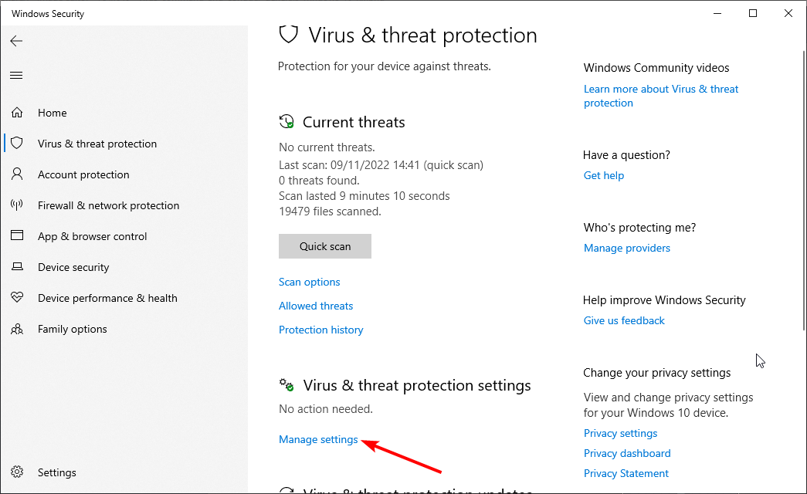Open Manage providers link
Screen dimensions: 807x494
[x=626, y=248]
